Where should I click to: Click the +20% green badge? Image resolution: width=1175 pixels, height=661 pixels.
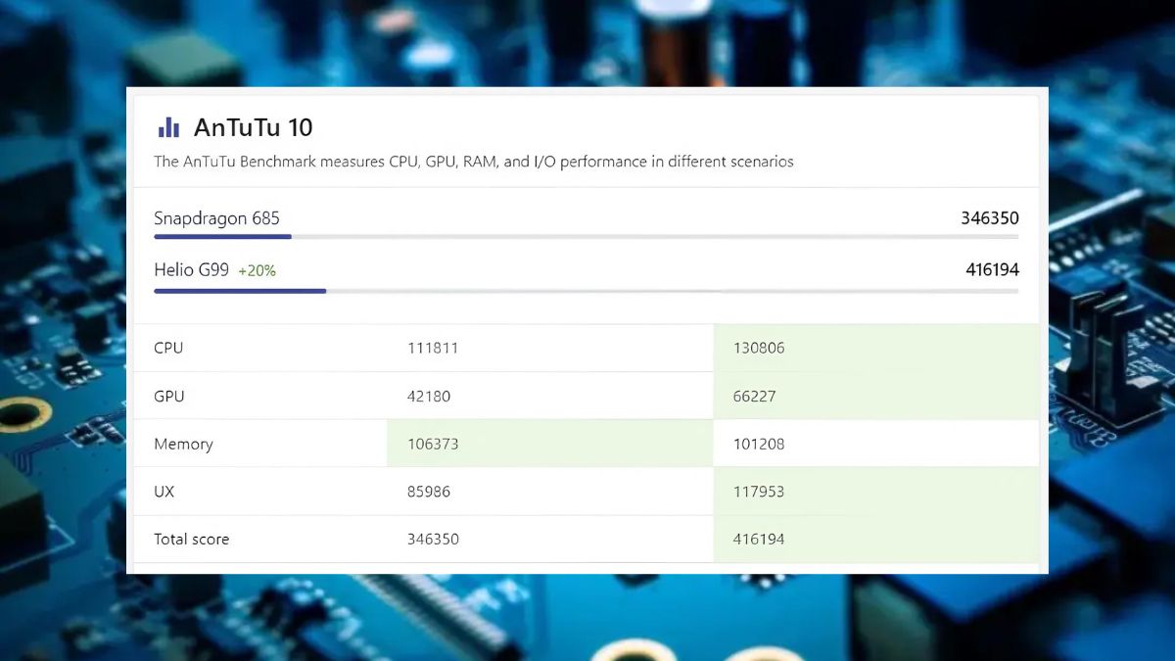click(x=258, y=270)
